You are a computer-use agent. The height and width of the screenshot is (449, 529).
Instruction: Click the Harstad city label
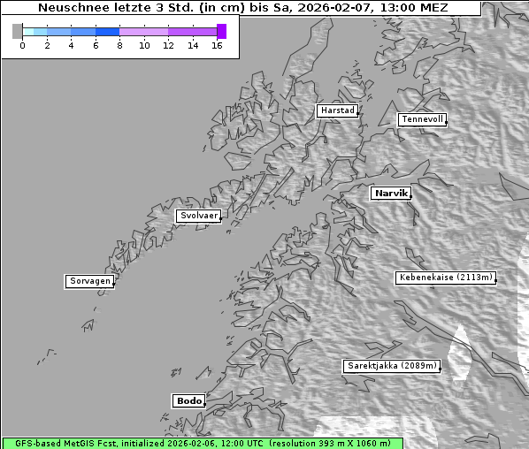pyautogui.click(x=337, y=110)
